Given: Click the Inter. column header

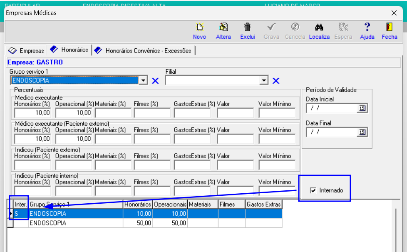Looking at the screenshot, I should (x=20, y=205).
